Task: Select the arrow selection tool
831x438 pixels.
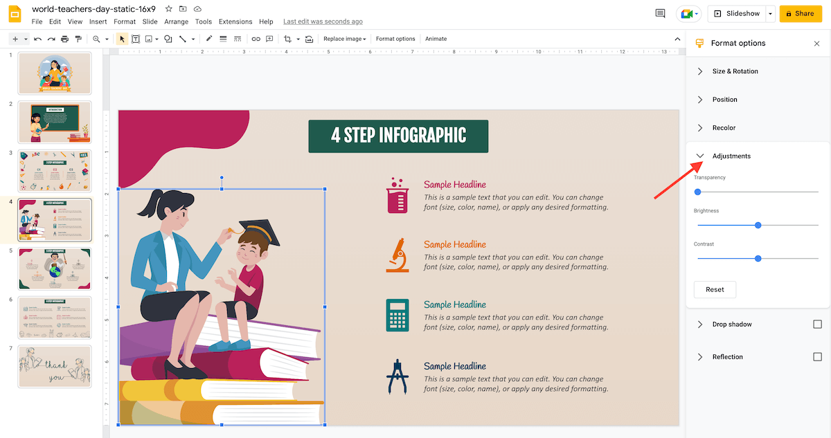Action: pyautogui.click(x=122, y=39)
